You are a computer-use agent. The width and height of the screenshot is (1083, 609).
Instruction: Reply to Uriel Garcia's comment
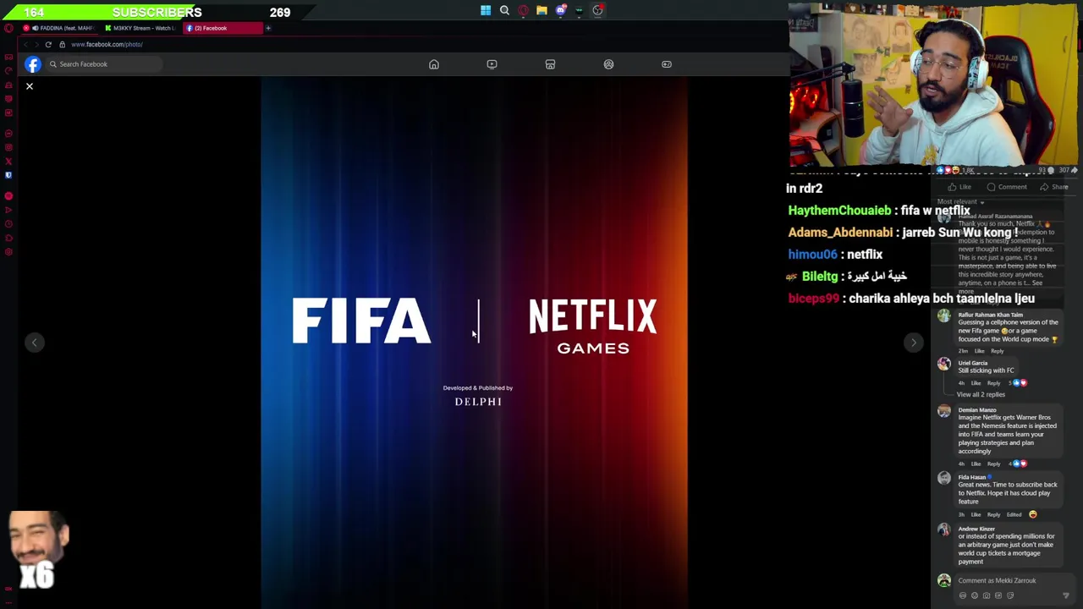pos(993,383)
